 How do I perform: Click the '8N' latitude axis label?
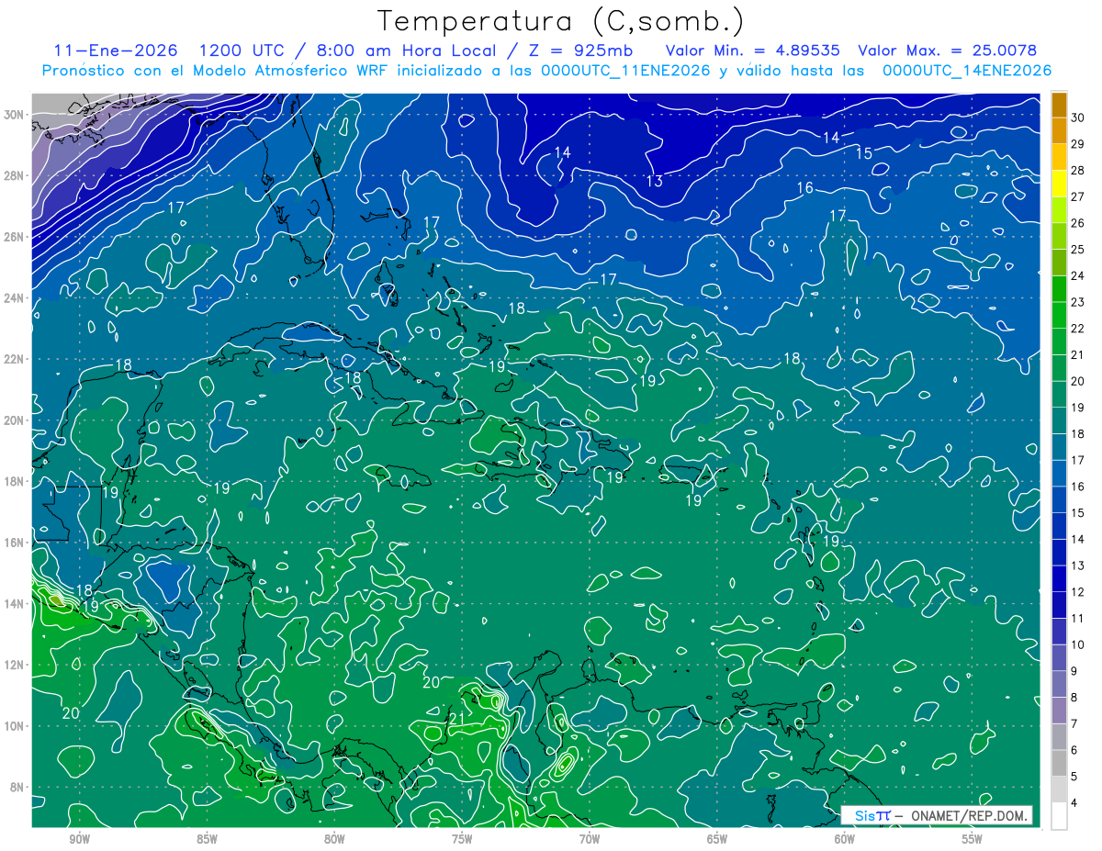[x=18, y=787]
